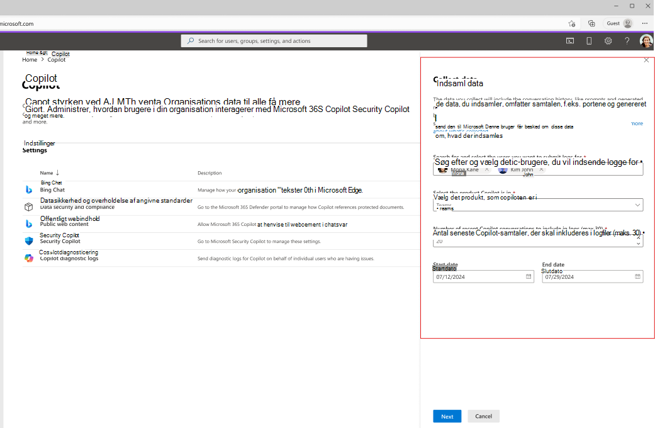Click the breadcrumb chevron after Home

42,60
